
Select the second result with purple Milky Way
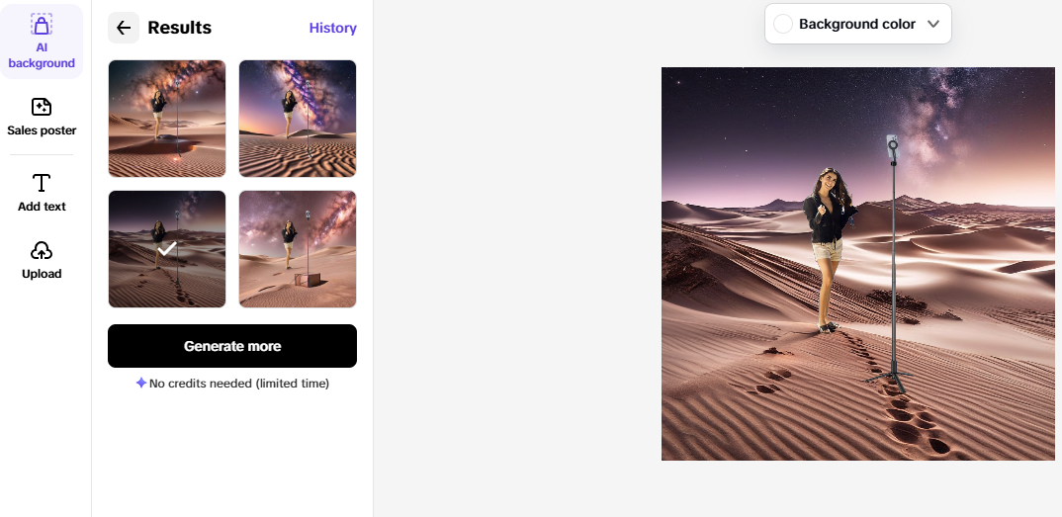[x=298, y=119]
